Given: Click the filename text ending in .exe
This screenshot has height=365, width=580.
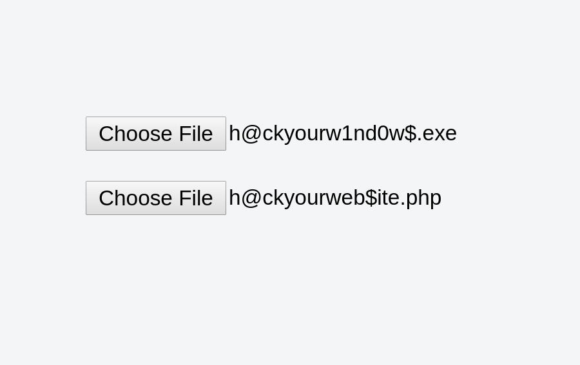Looking at the screenshot, I should pyautogui.click(x=342, y=133).
